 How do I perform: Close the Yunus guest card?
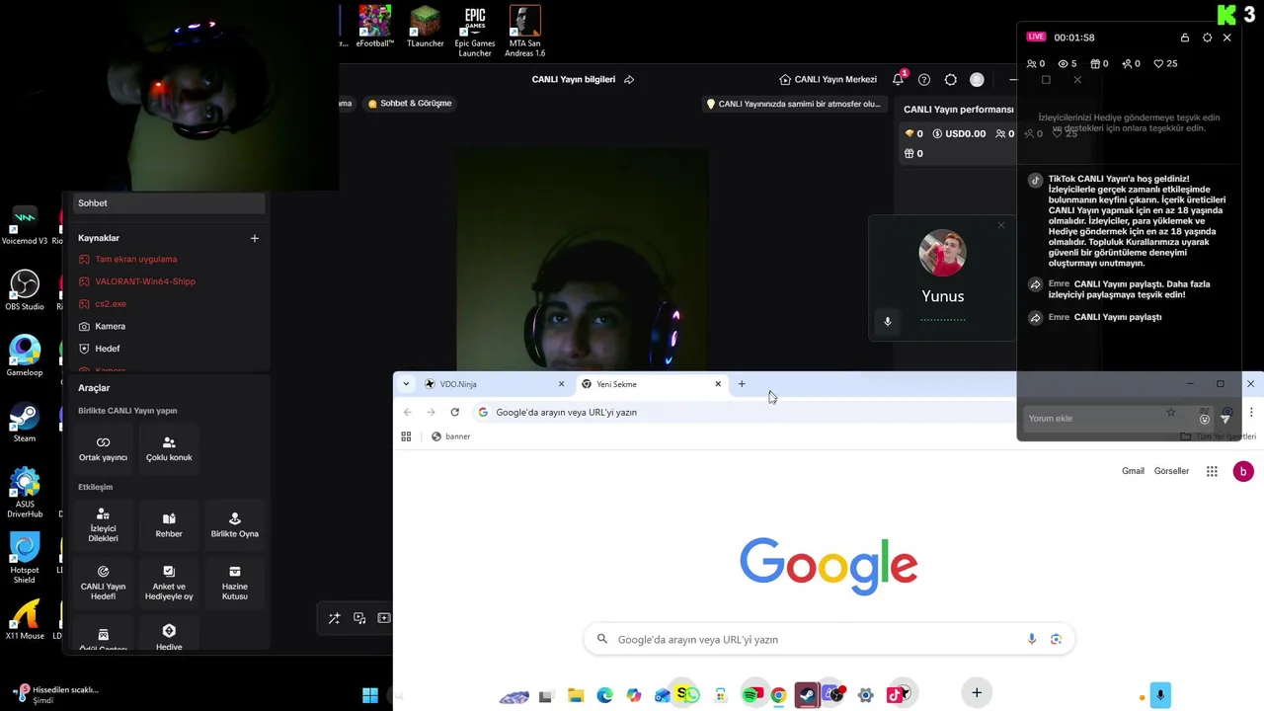click(1001, 225)
